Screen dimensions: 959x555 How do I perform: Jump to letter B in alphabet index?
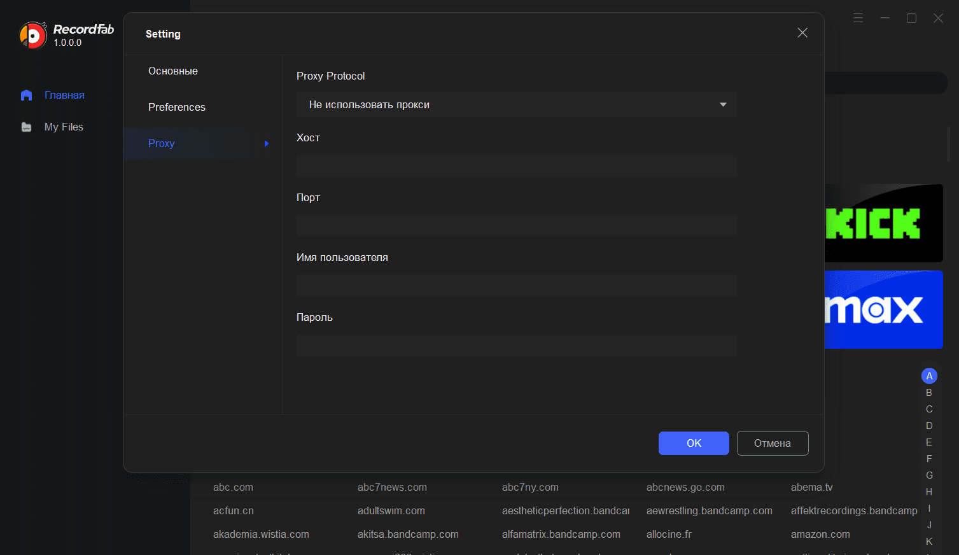tap(929, 393)
